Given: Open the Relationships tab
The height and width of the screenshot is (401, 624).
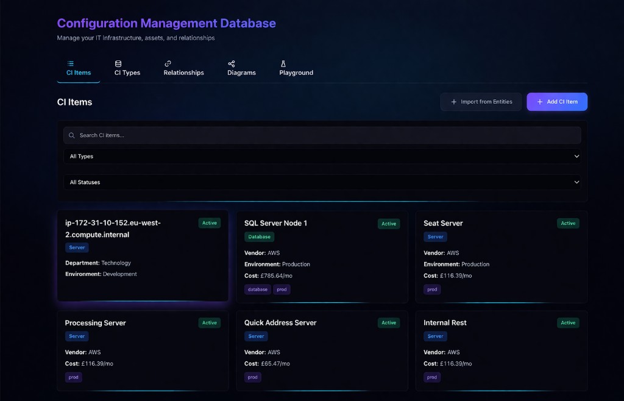Looking at the screenshot, I should tap(184, 68).
